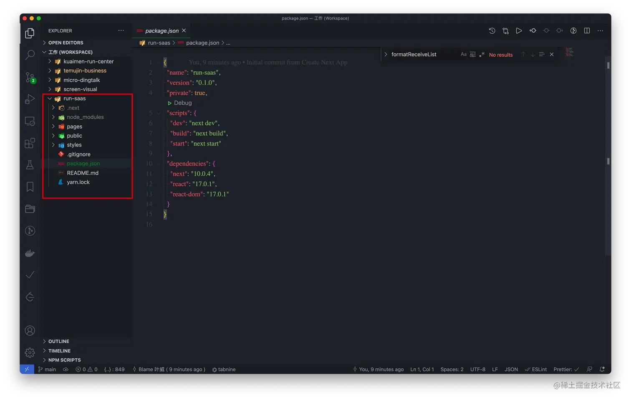The width and height of the screenshot is (631, 400).
Task: Expand the kuaimen-run-center folder
Action: tap(88, 61)
